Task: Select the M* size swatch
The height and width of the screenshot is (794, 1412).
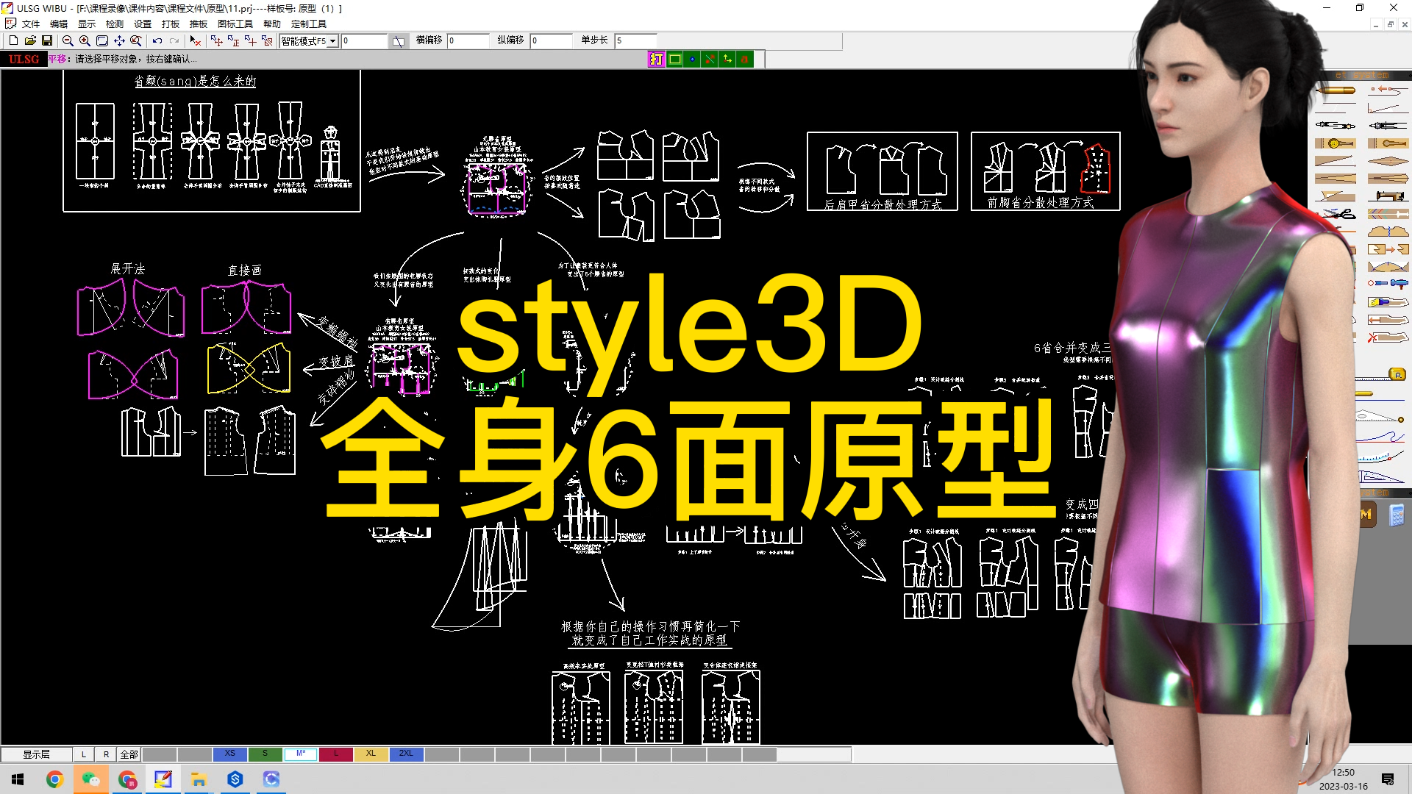Action: tap(301, 754)
